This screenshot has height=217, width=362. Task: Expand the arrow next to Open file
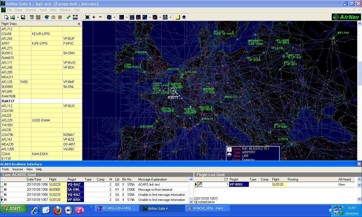click(18, 17)
